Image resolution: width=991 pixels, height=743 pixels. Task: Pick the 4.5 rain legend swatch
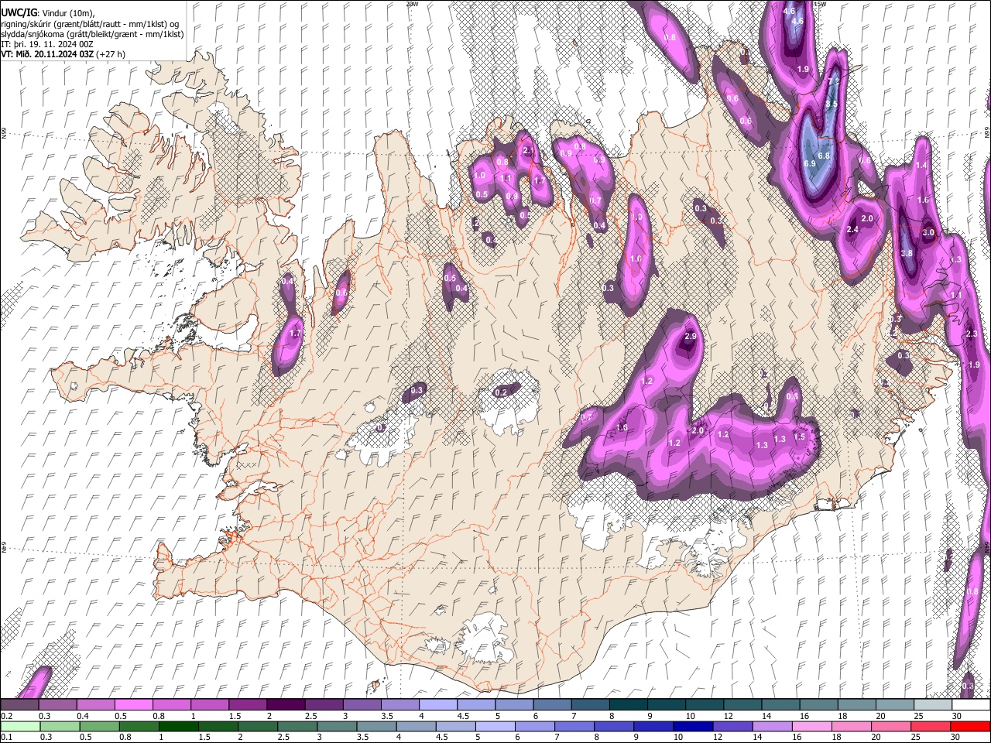click(456, 726)
